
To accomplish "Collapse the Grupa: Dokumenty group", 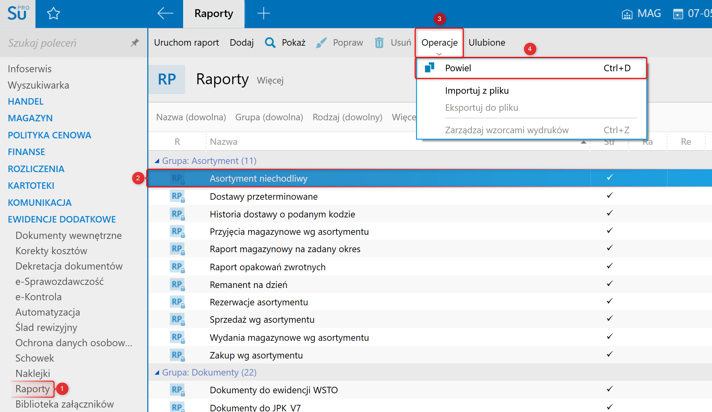I will (157, 372).
